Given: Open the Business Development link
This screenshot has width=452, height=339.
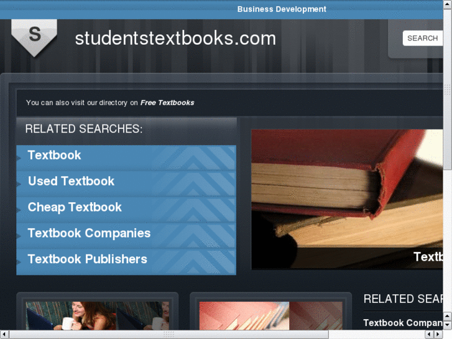Looking at the screenshot, I should [282, 9].
